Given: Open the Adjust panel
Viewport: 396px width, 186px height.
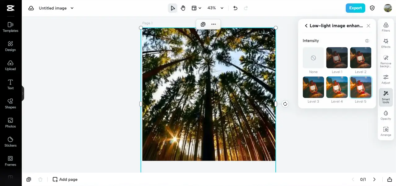Looking at the screenshot, I should pyautogui.click(x=386, y=79).
